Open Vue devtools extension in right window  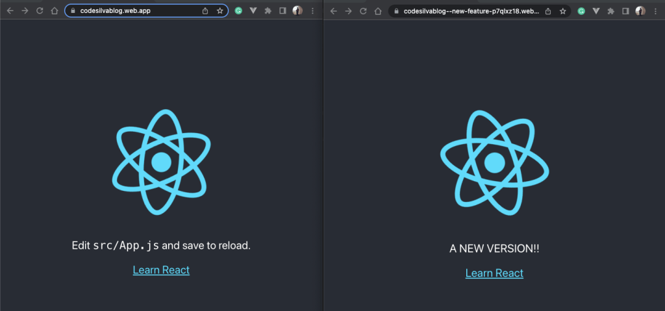pyautogui.click(x=596, y=12)
